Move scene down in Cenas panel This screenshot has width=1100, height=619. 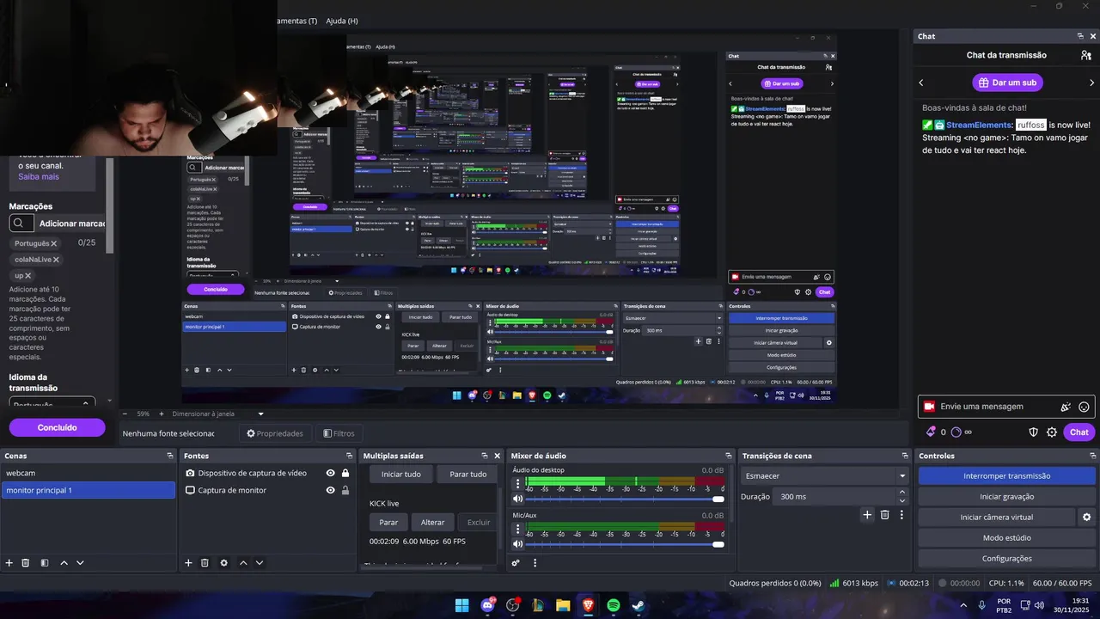pyautogui.click(x=80, y=563)
